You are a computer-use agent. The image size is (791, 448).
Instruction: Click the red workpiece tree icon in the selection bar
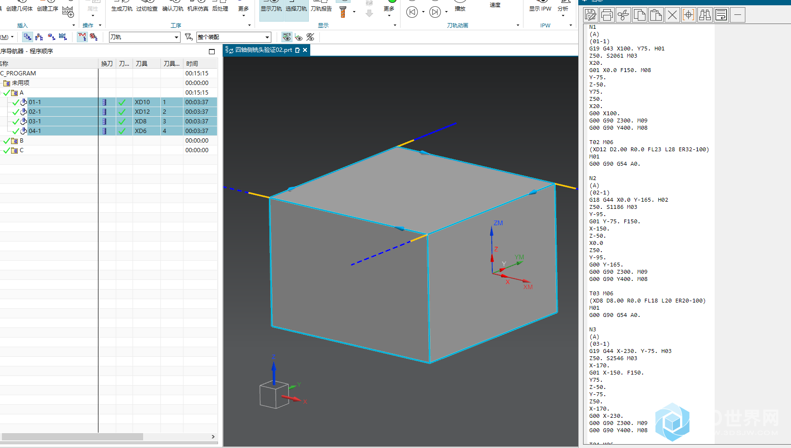94,37
